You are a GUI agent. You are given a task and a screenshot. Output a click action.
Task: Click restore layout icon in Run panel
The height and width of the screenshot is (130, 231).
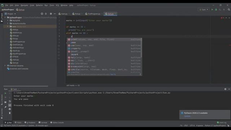pyautogui.click(x=5, y=102)
